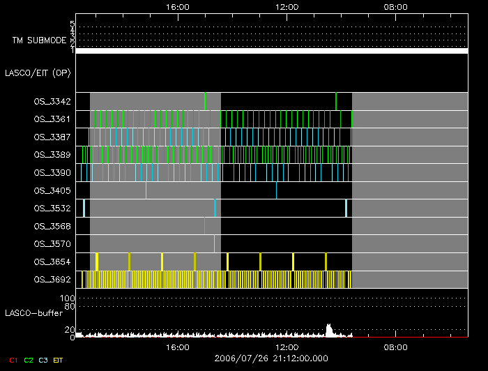
Task: Select the white marker in OS_3570 row
Action: pyautogui.click(x=214, y=243)
